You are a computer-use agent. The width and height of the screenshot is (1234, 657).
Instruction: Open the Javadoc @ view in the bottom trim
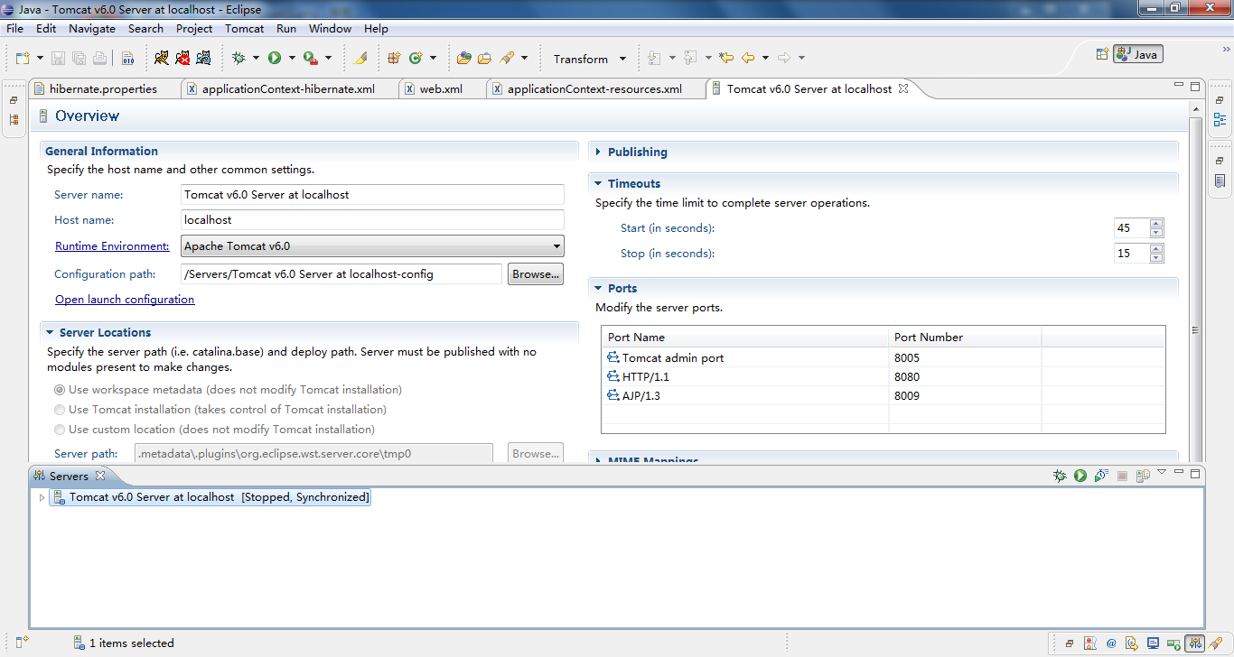tap(1111, 643)
